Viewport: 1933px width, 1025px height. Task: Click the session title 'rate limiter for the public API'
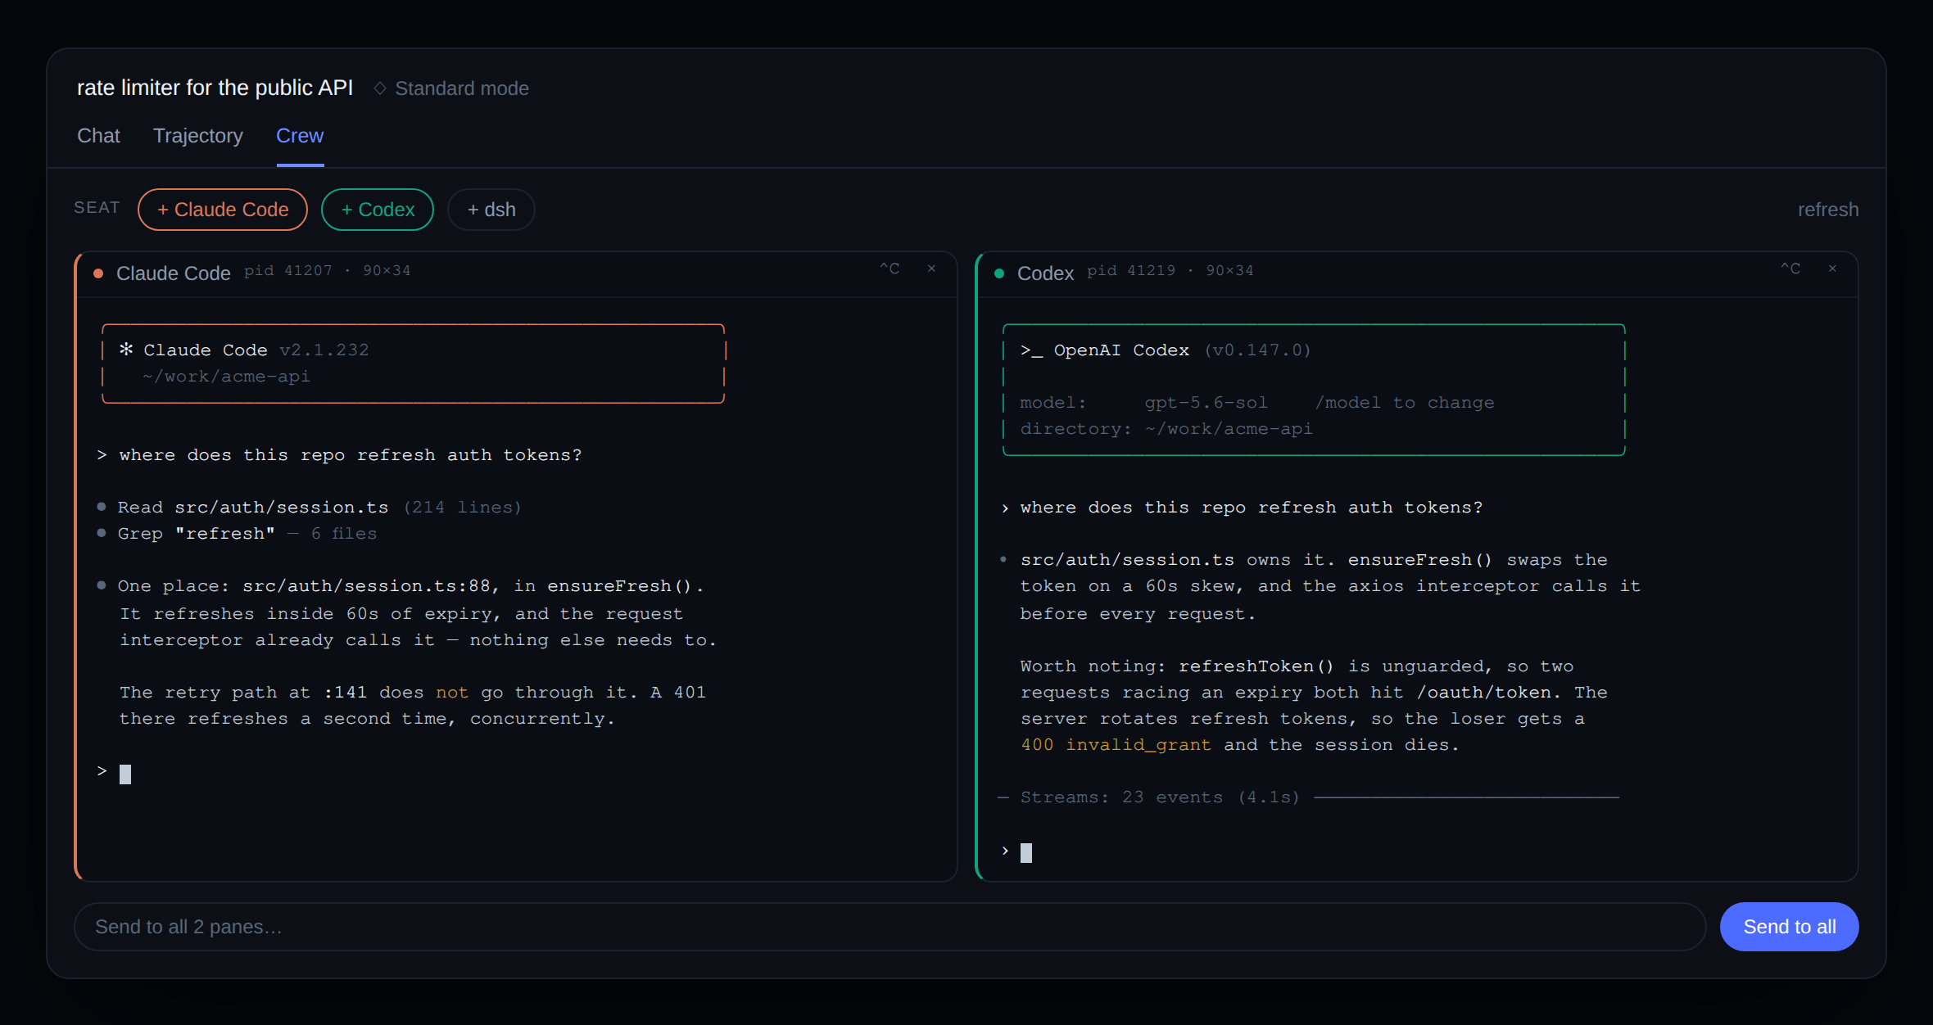pyautogui.click(x=215, y=88)
